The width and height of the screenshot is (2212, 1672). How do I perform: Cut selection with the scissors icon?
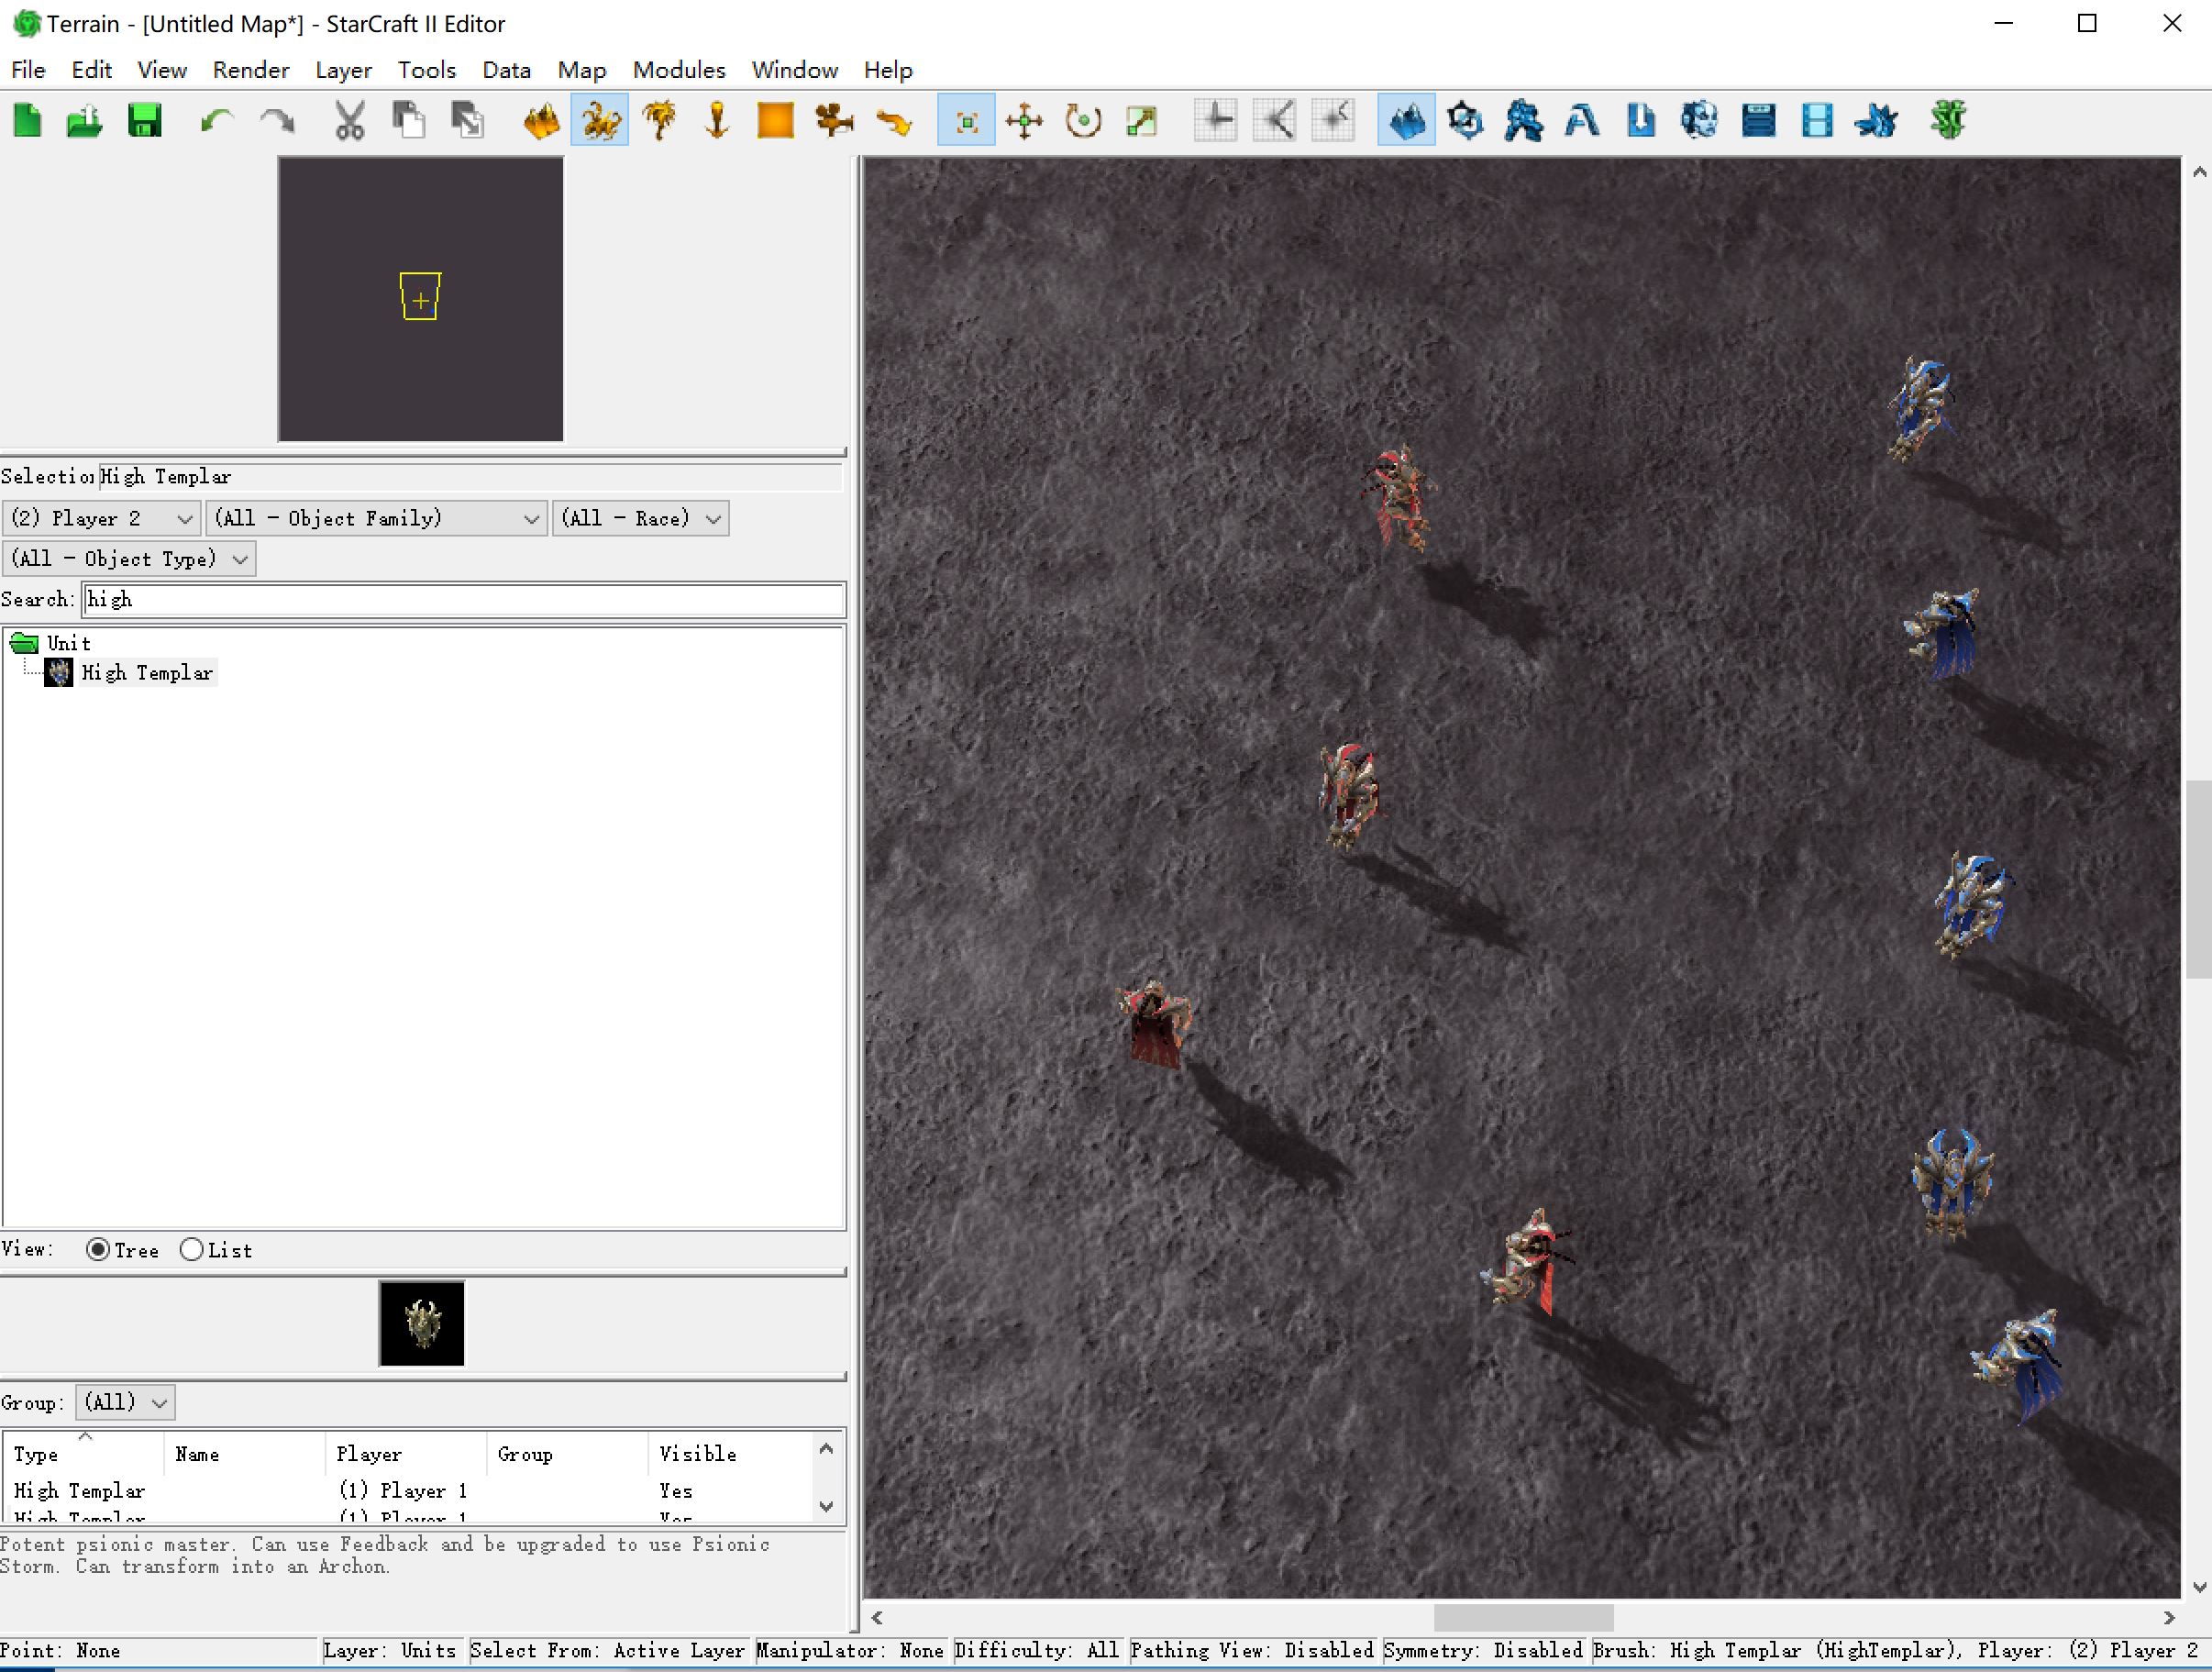(349, 121)
